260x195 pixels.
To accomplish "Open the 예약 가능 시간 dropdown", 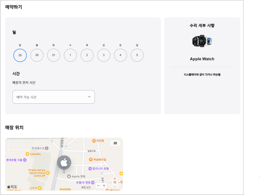I will 54,97.
